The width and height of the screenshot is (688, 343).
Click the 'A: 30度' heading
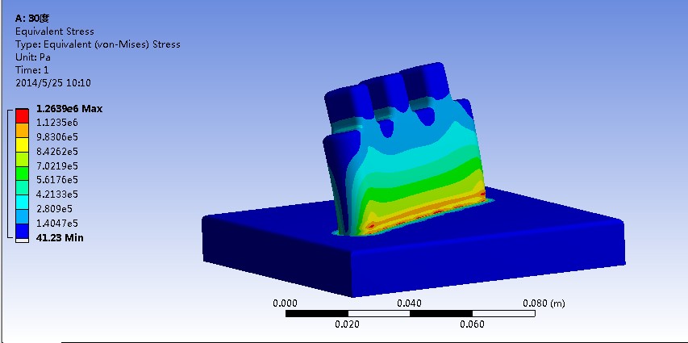point(32,19)
